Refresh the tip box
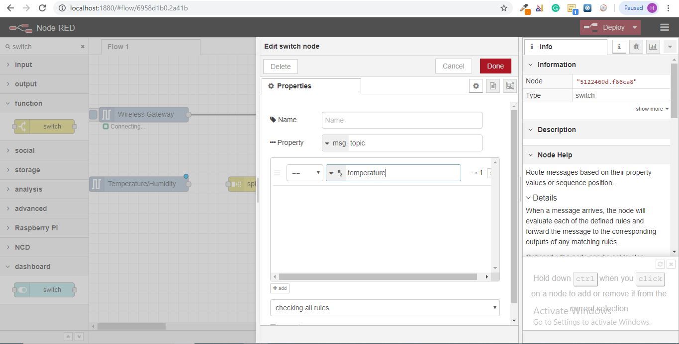Screen dimensions: 679x344 coord(660,264)
